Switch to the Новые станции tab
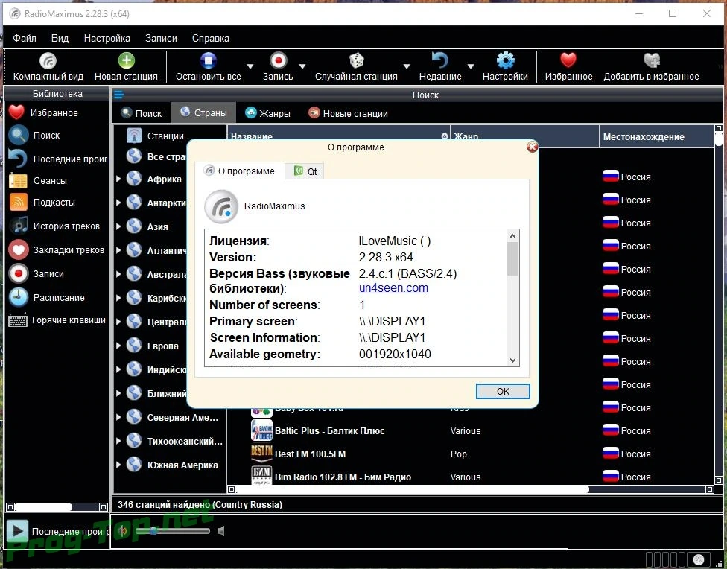This screenshot has height=569, width=727. (x=348, y=113)
